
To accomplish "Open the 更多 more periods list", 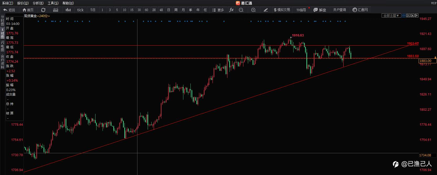I will 218,10.
